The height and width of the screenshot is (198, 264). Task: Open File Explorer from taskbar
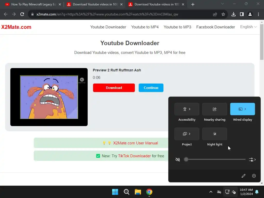[138, 192]
